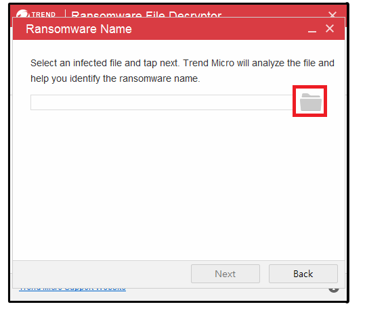Viewport: 365px width, 317px height.
Task: Click the "Select an infected file" instruction text
Action: [182, 63]
